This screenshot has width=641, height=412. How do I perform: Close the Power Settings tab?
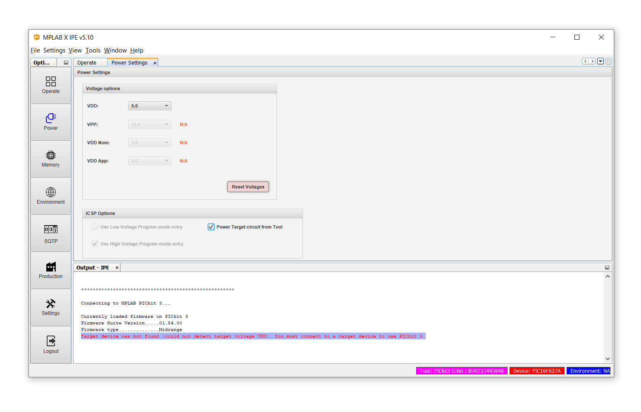click(155, 63)
